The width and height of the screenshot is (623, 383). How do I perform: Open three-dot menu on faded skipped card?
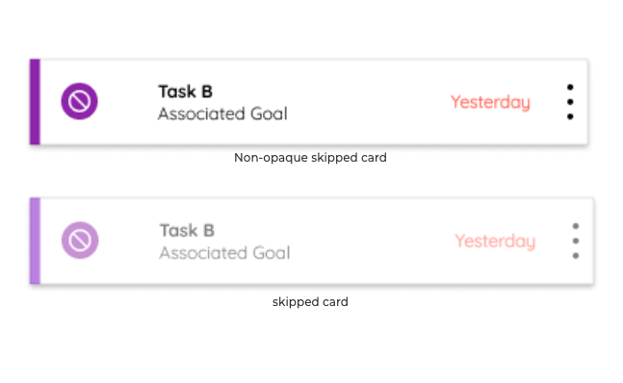pos(576,241)
